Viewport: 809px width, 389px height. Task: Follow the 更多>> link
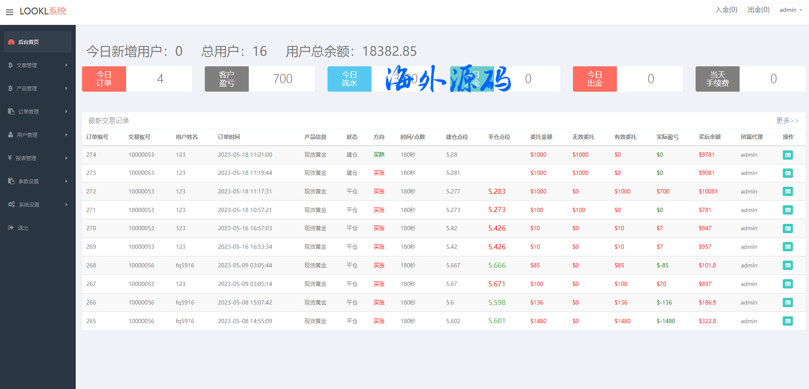(787, 121)
